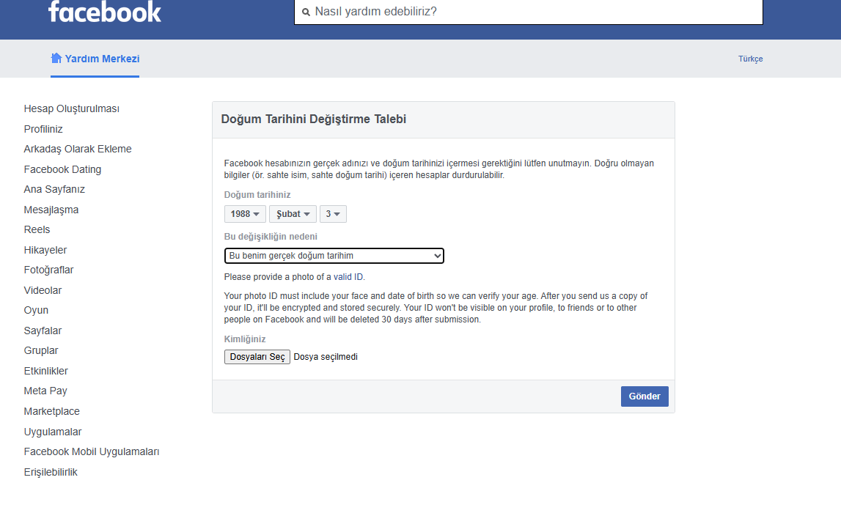Select Meta Pay in the sidebar
Image resolution: width=841 pixels, height=513 pixels.
(x=45, y=391)
